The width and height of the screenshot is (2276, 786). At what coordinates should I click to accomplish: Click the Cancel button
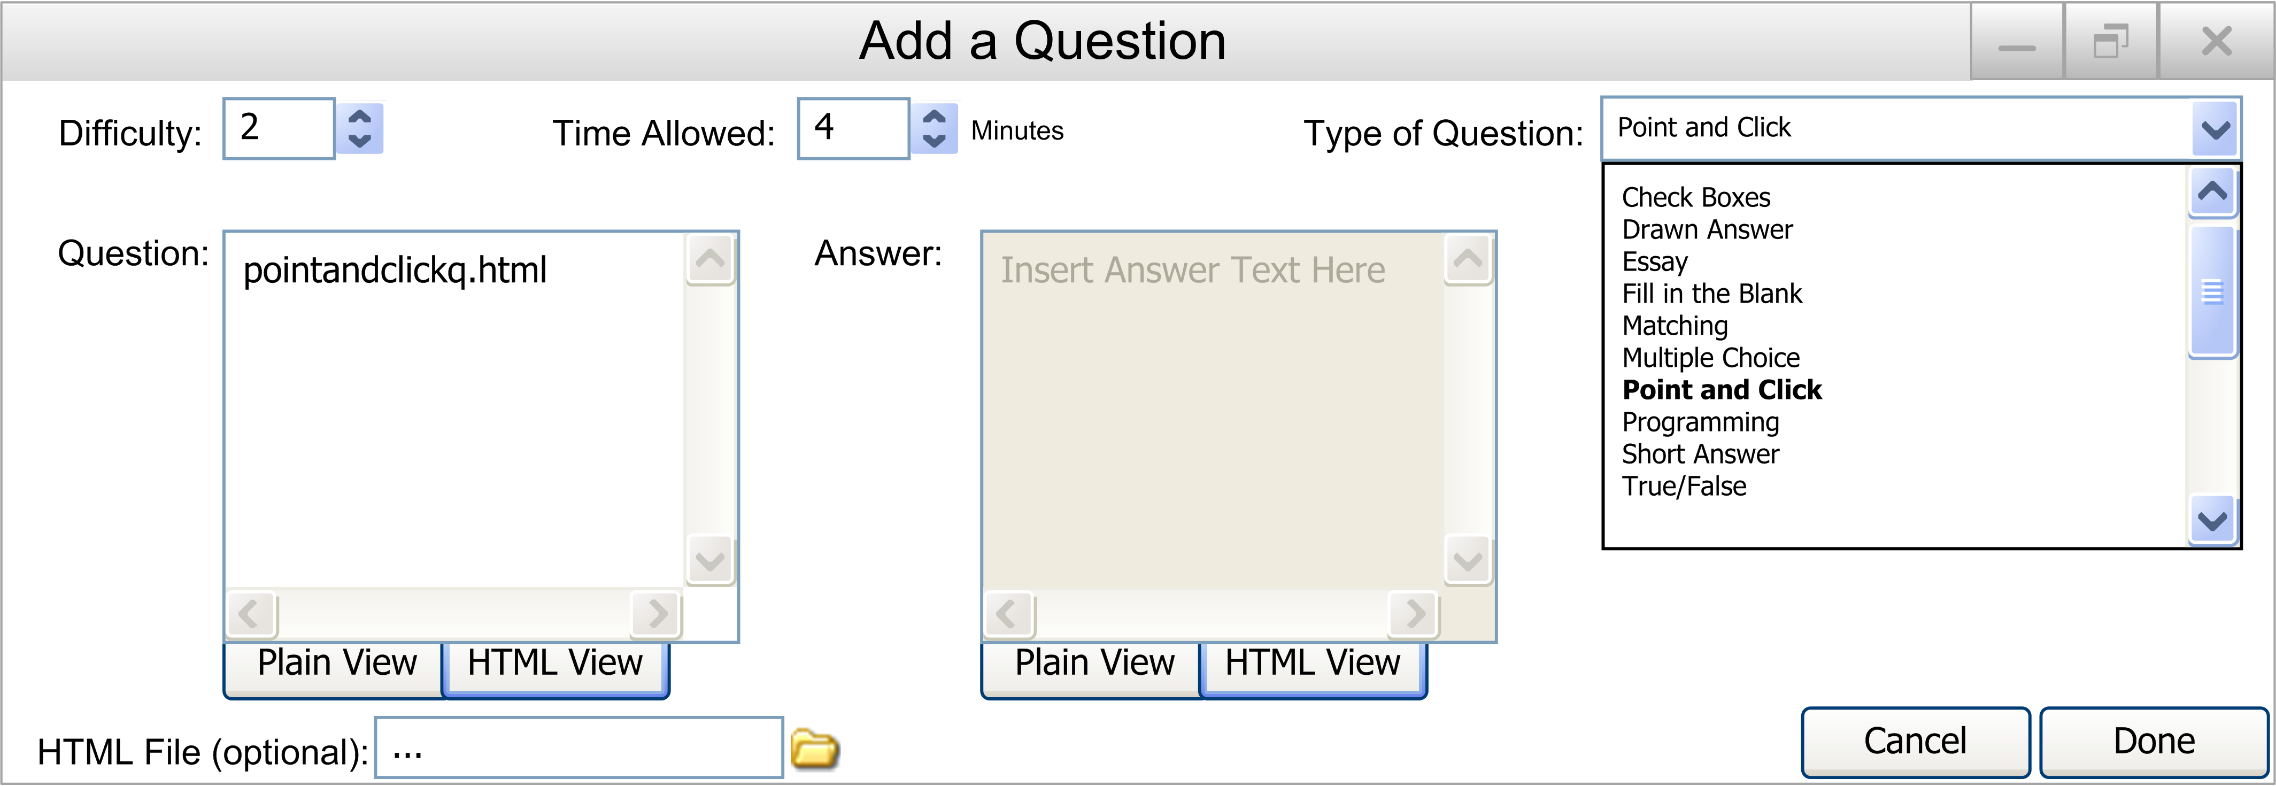coord(1916,742)
